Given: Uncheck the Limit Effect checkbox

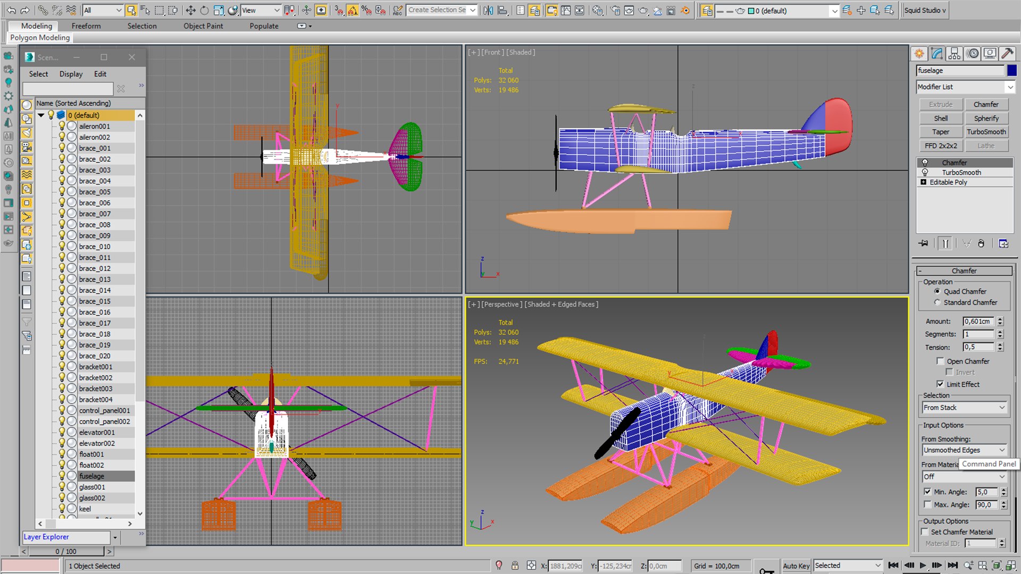Looking at the screenshot, I should pos(940,384).
